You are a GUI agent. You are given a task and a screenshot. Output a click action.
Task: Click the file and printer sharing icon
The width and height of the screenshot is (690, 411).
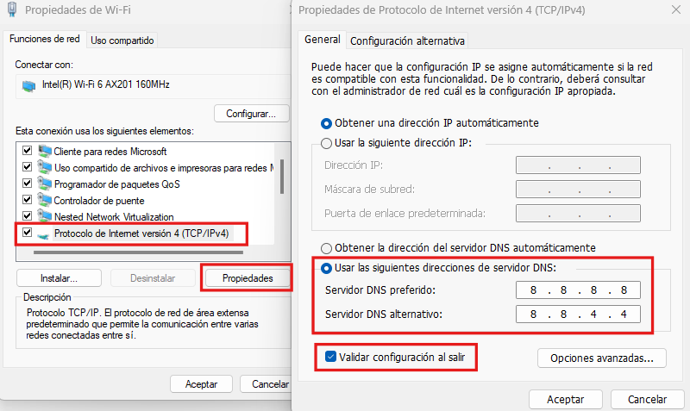[x=44, y=168]
